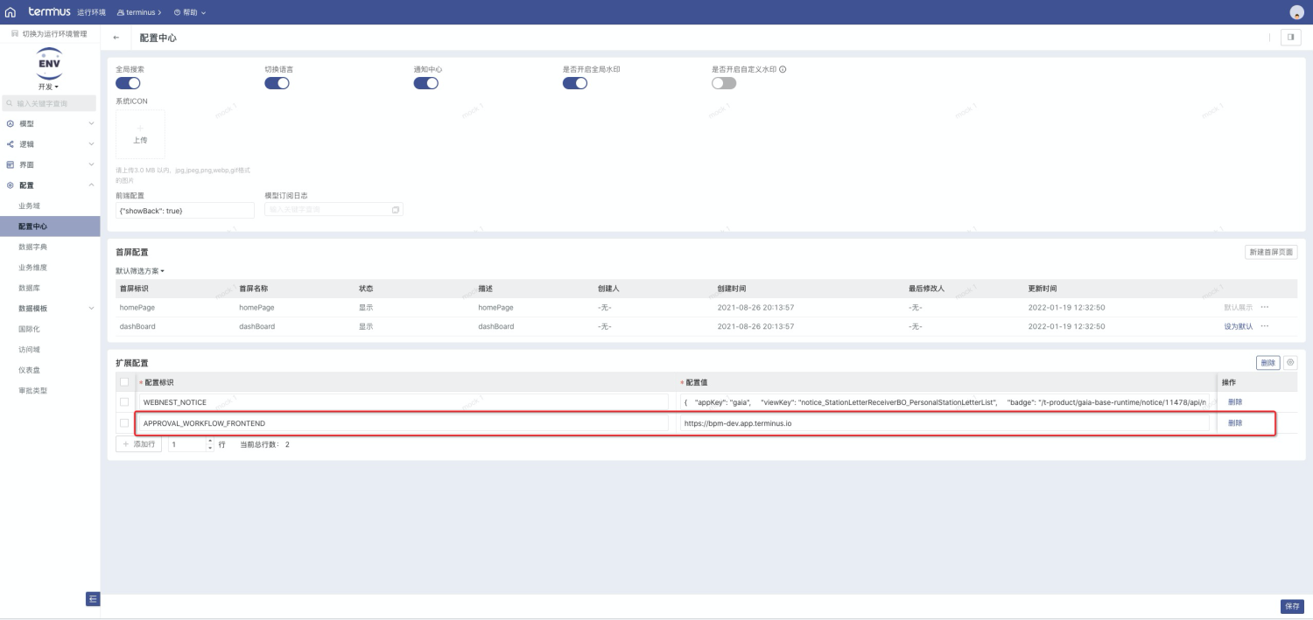Viewport: 1313px width, 620px height.
Task: Disable 是否开启全局水印 switch
Action: click(x=575, y=83)
